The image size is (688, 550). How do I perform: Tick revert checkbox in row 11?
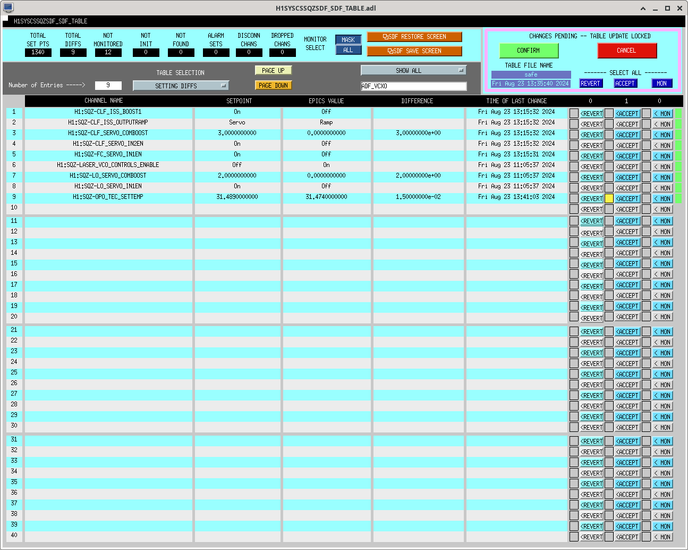click(574, 221)
